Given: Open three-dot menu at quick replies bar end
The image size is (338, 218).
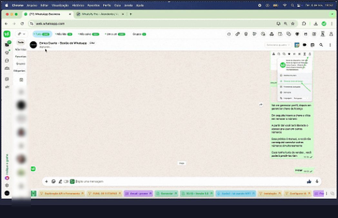Looking at the screenshot, I should pos(327,193).
